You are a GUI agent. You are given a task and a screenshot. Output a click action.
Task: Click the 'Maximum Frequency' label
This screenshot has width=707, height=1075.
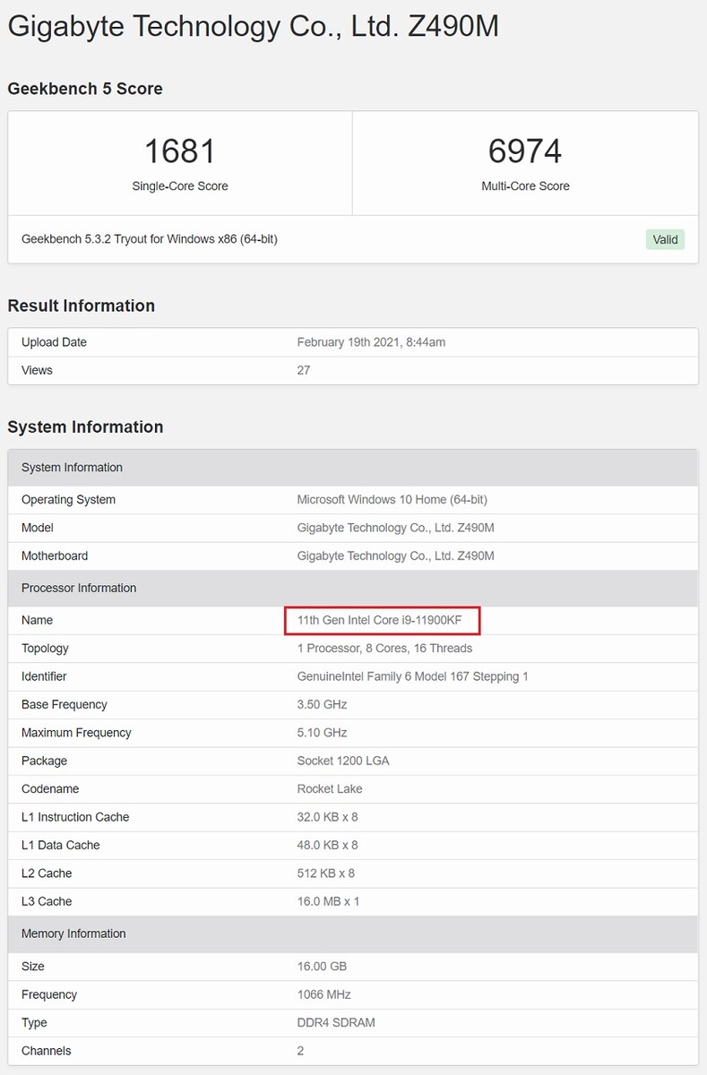[x=76, y=733]
